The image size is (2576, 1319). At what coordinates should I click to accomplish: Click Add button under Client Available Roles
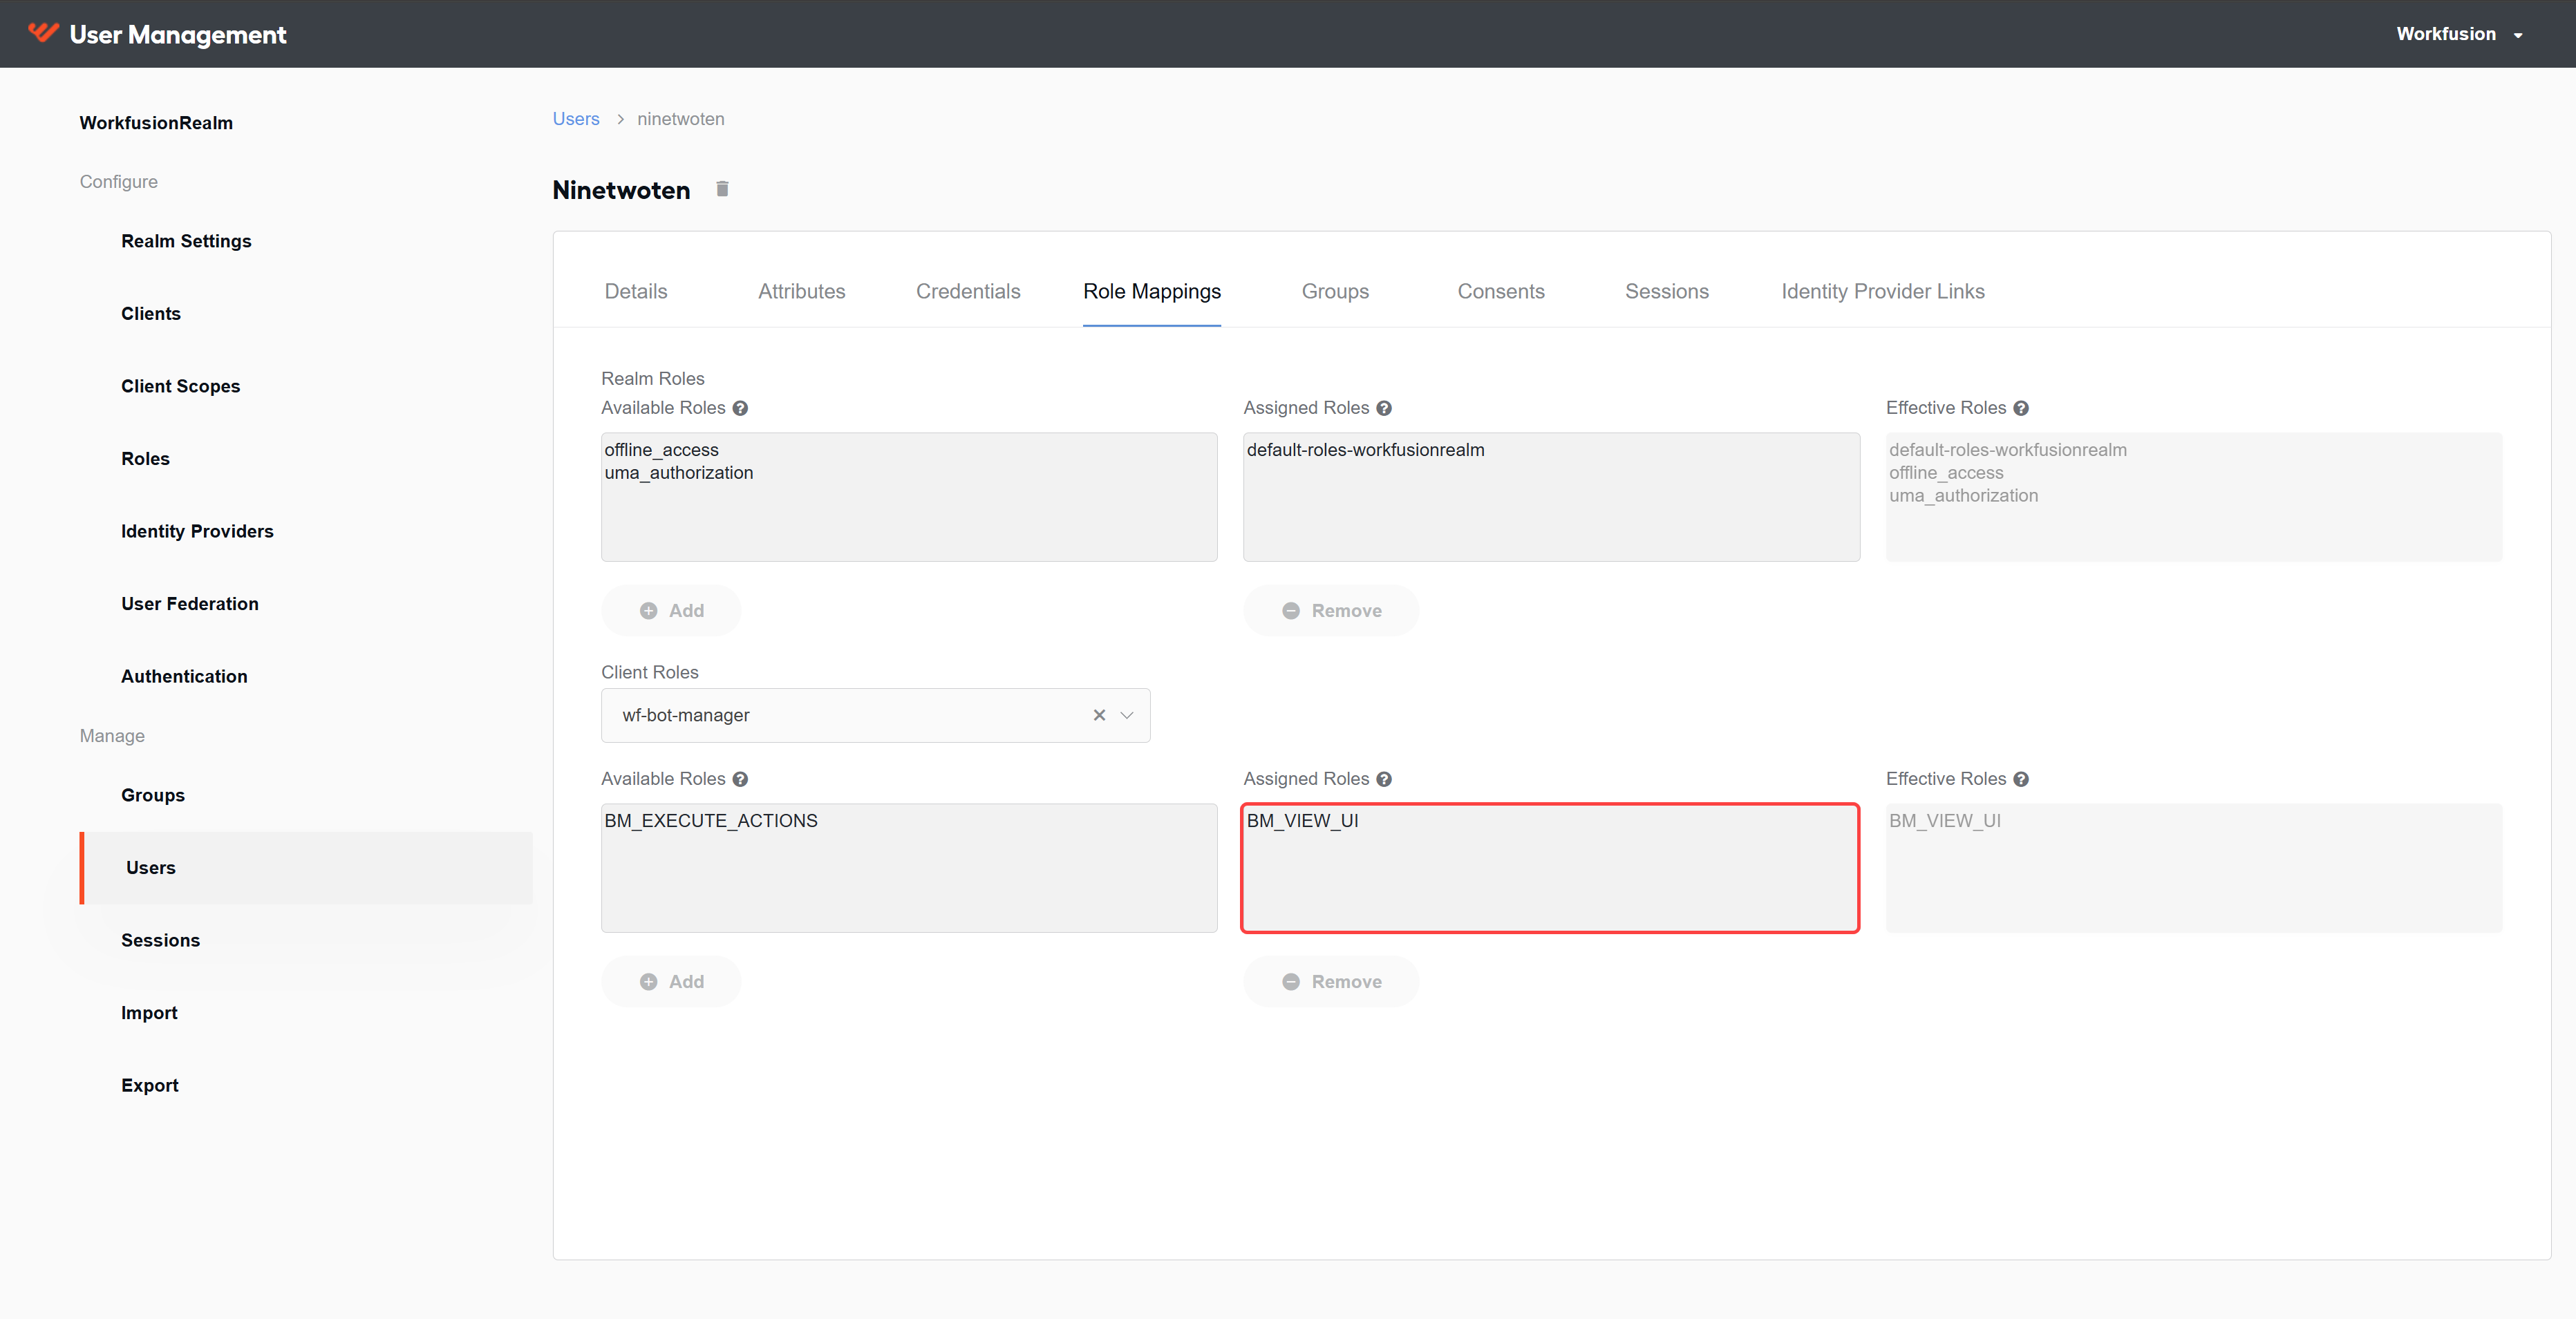click(x=671, y=981)
